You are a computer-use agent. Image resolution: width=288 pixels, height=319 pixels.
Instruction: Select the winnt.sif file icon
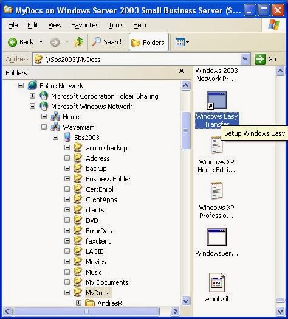click(217, 282)
